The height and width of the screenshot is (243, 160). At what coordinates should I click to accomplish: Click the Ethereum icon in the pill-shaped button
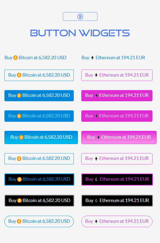pyautogui.click(x=96, y=221)
